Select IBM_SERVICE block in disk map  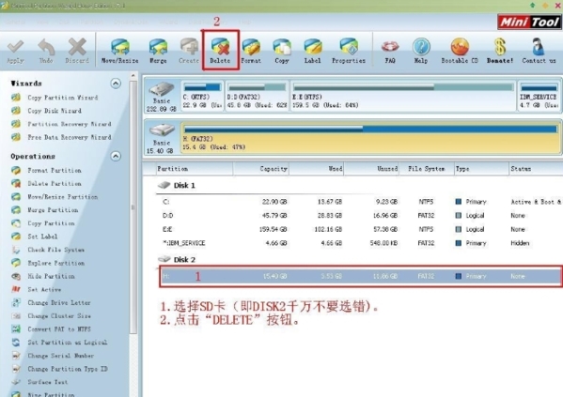click(539, 96)
